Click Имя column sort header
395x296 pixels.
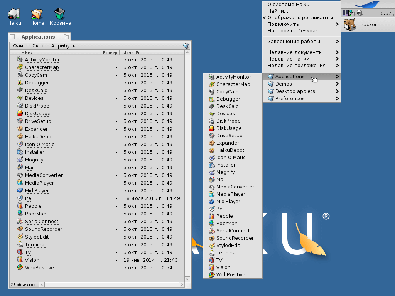coord(51,52)
